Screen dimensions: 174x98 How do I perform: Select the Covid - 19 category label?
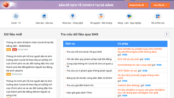16,23
